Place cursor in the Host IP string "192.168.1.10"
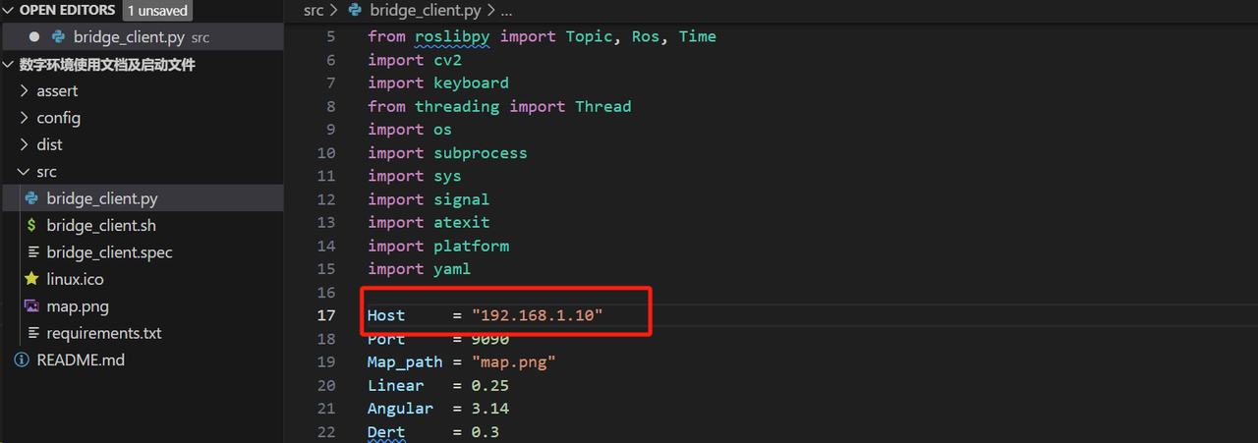Screen dimensions: 1258x443 [x=537, y=315]
